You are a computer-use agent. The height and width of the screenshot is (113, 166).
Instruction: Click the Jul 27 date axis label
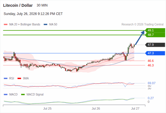[135, 109]
